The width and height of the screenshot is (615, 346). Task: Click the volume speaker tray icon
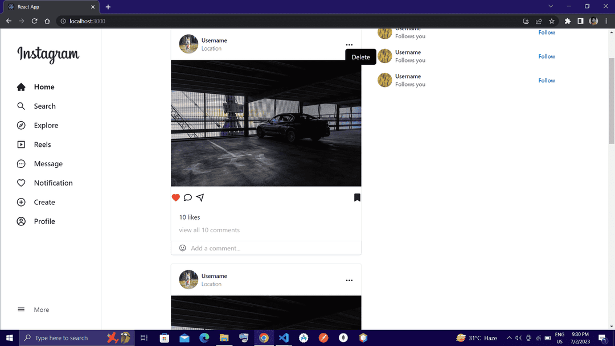(x=519, y=338)
